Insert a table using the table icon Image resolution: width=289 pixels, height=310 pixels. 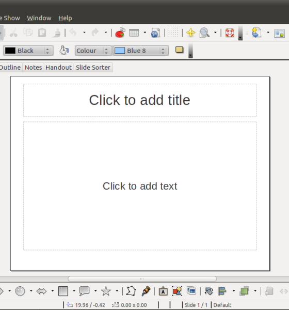tap(134, 33)
